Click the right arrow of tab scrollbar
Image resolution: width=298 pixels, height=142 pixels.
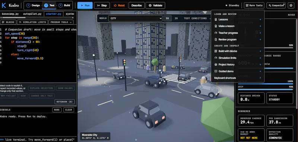pos(73,18)
